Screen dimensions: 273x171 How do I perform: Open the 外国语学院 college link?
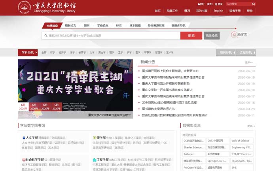(58, 138)
